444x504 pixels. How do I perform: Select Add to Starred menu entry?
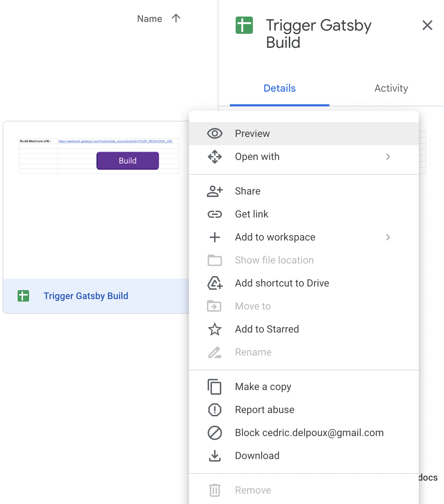304,329
